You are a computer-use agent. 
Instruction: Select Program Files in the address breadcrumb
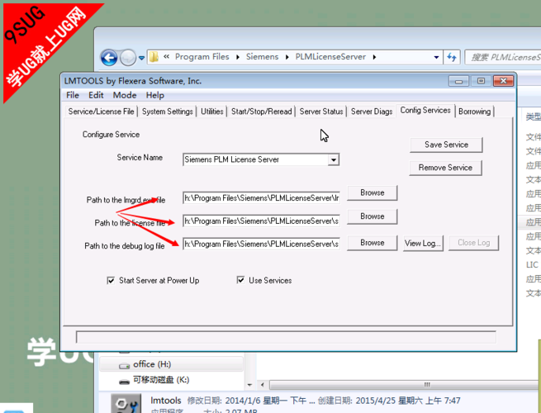tap(202, 57)
